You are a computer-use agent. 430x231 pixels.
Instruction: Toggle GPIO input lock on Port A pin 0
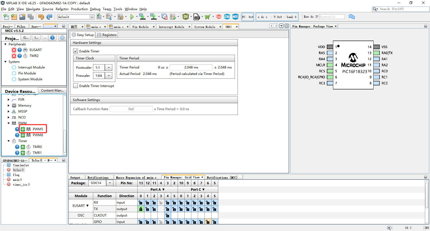[x=141, y=222]
